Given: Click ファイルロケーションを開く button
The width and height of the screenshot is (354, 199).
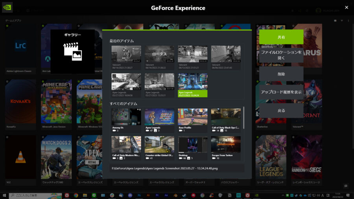Looking at the screenshot, I should click(281, 55).
